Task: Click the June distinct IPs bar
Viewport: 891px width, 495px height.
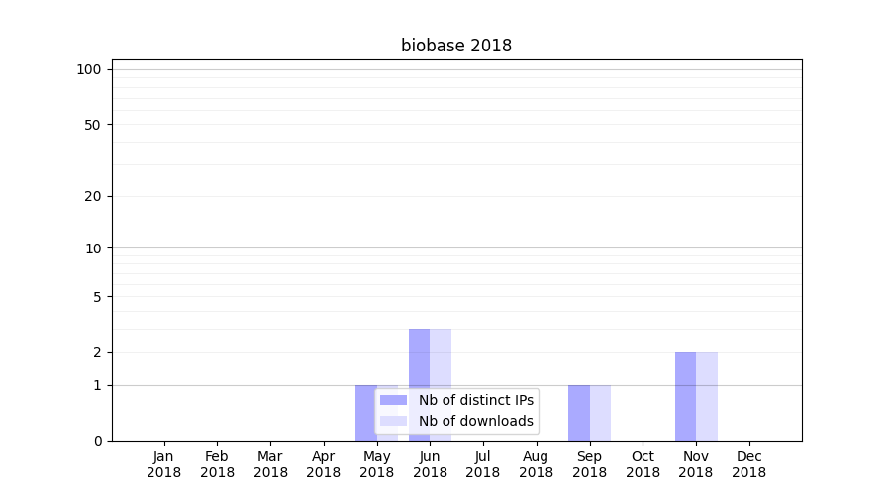Action: tap(419, 366)
